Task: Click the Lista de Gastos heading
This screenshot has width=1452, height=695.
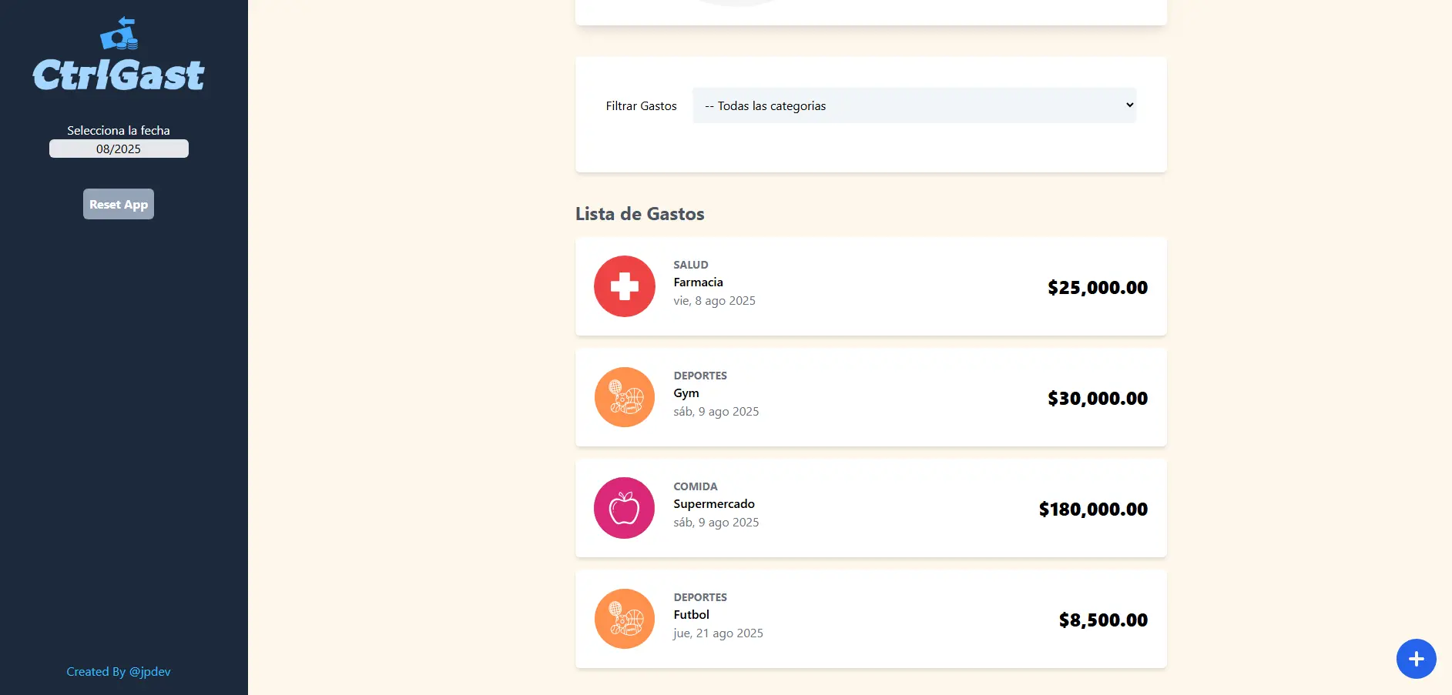Action: pyautogui.click(x=639, y=214)
